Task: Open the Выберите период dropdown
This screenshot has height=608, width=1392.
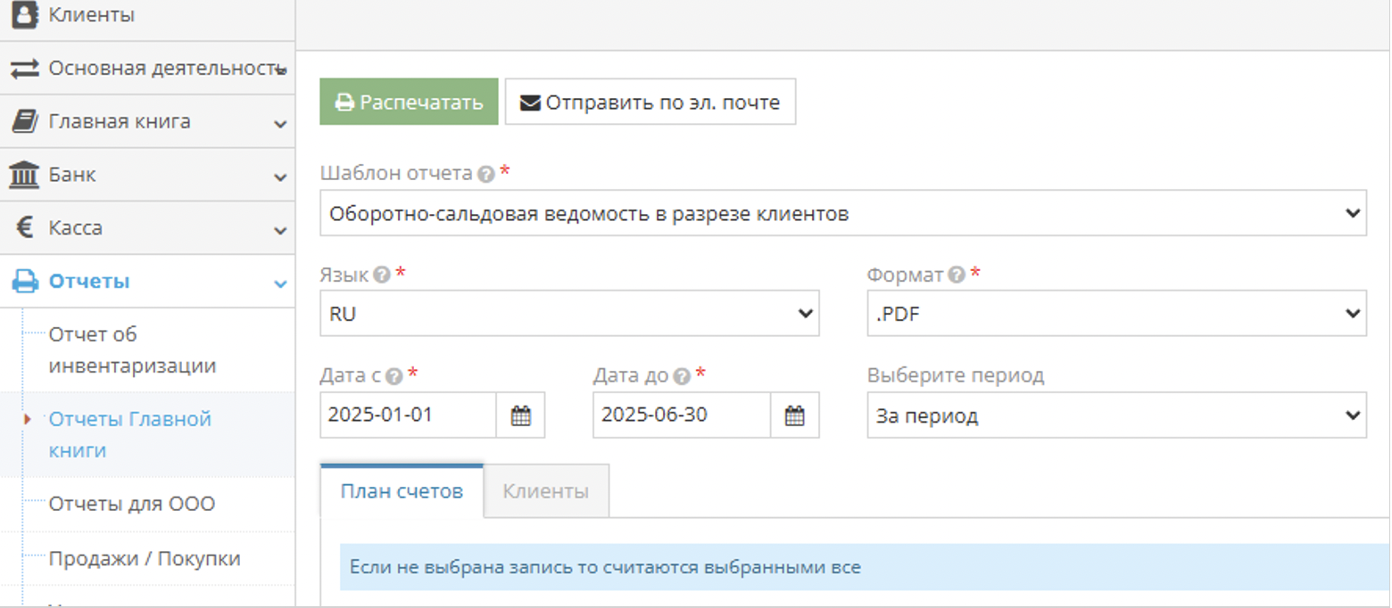Action: point(1115,415)
